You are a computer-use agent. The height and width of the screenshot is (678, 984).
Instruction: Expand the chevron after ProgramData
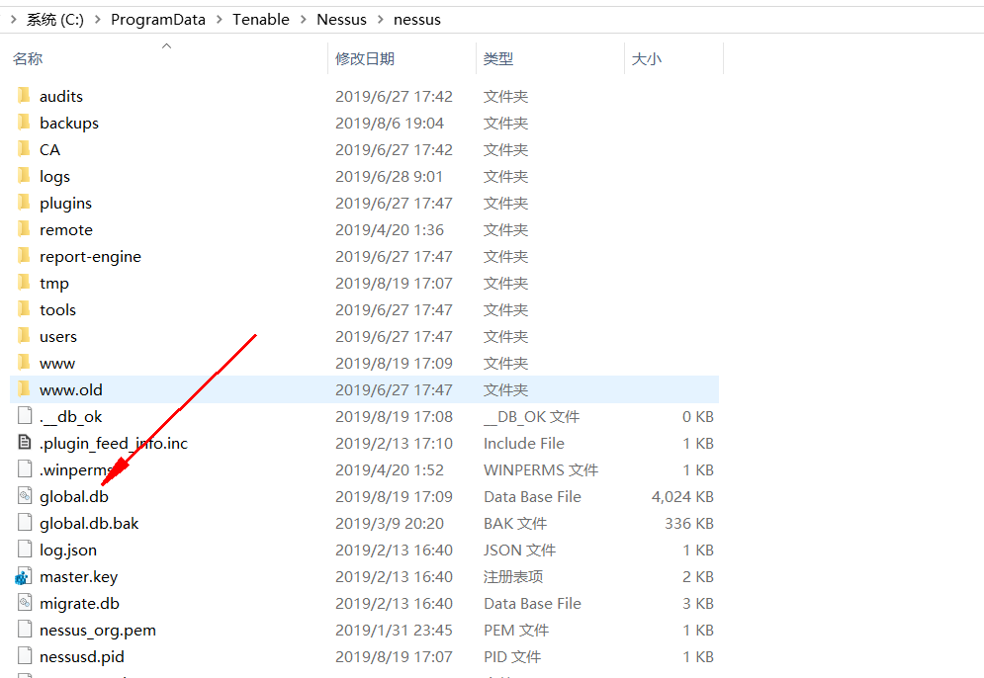[x=219, y=20]
